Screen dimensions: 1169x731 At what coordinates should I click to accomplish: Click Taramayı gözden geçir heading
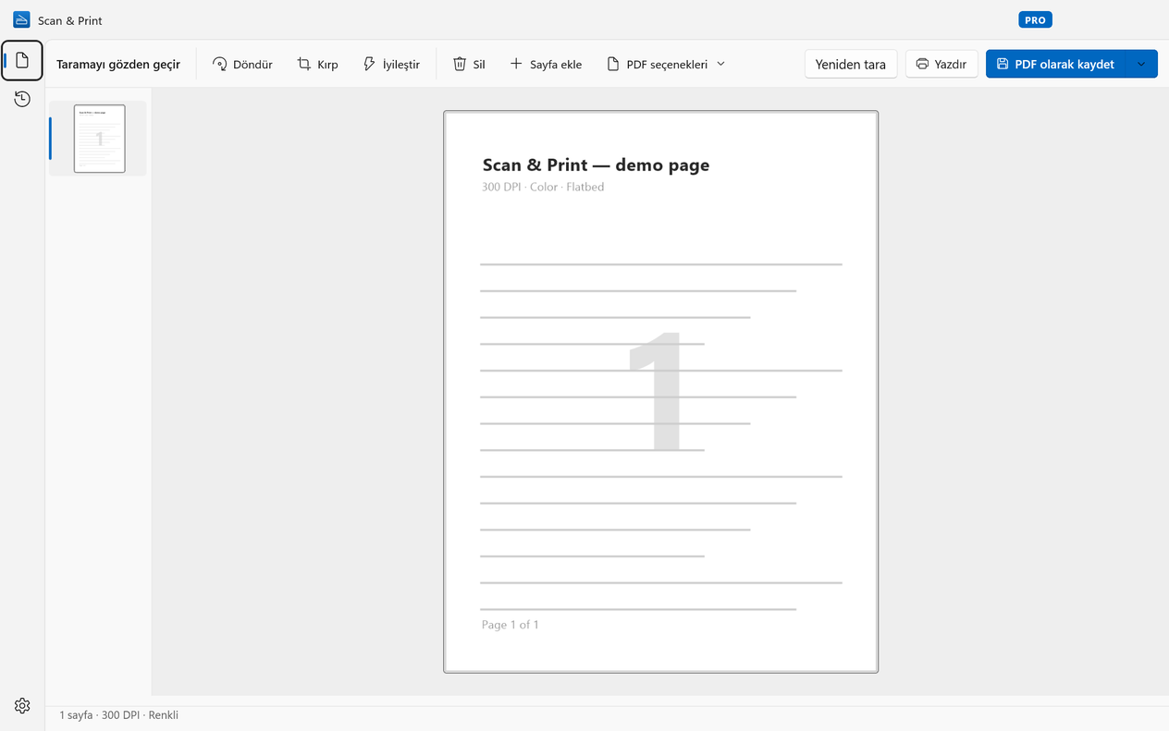click(118, 64)
